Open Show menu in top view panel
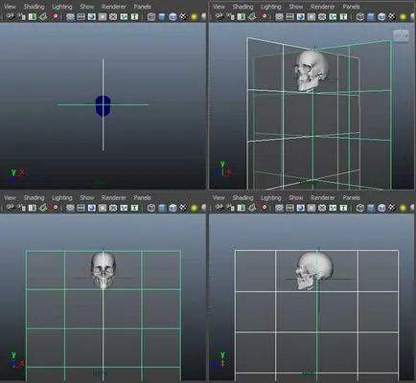 coord(87,7)
